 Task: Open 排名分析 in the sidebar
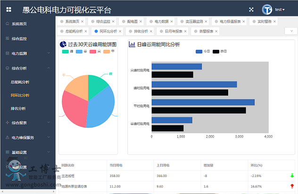tap(18, 108)
